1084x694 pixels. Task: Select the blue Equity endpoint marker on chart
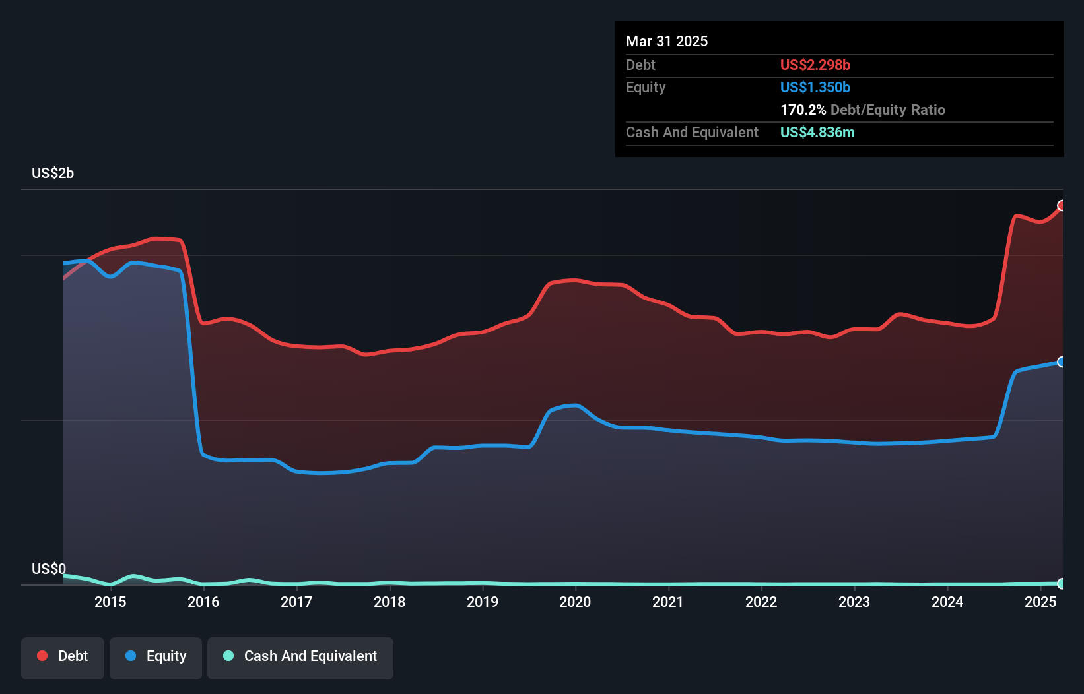(x=1062, y=362)
